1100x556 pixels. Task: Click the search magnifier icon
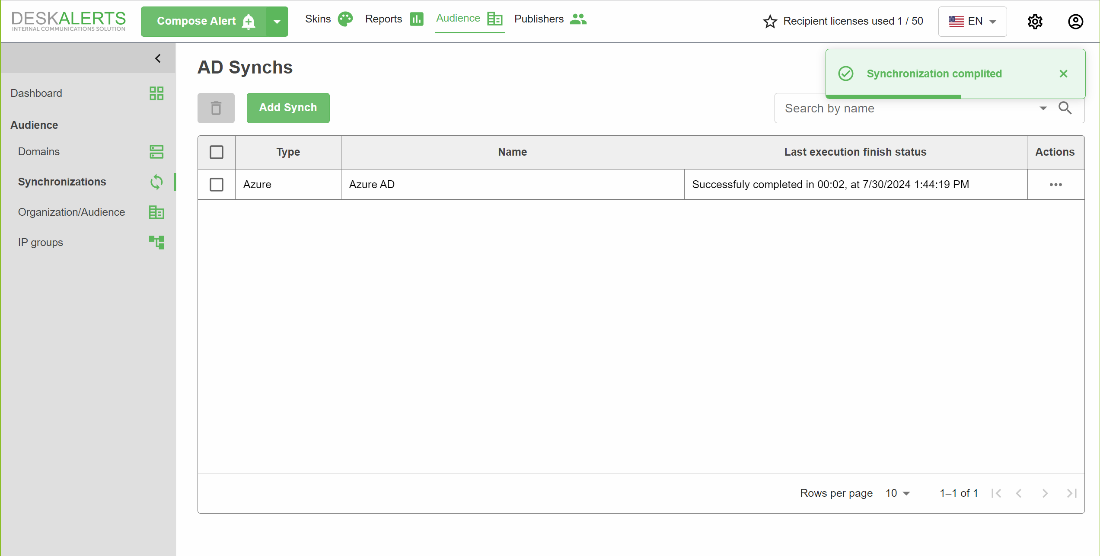[x=1065, y=108]
